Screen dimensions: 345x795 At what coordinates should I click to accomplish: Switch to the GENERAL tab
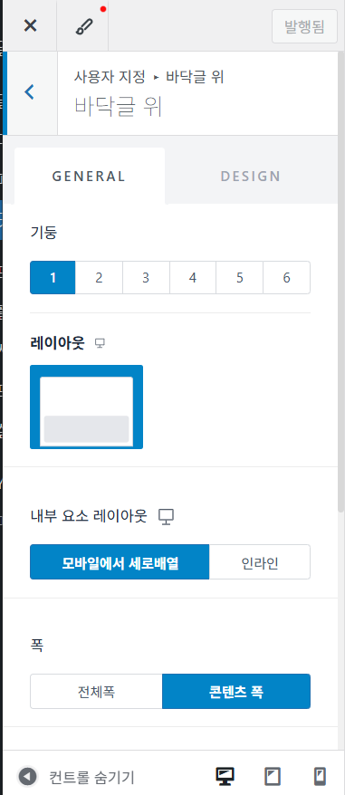(x=90, y=177)
